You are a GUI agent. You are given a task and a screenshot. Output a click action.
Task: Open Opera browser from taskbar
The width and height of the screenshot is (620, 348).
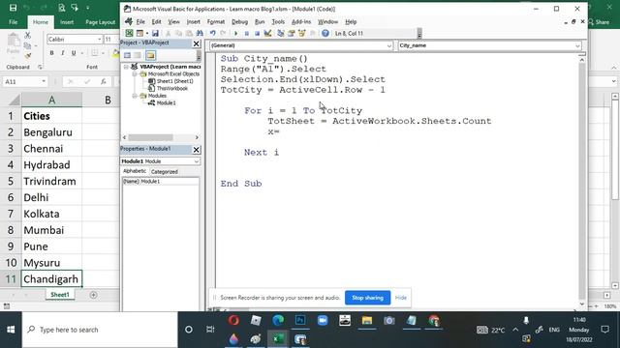233,320
